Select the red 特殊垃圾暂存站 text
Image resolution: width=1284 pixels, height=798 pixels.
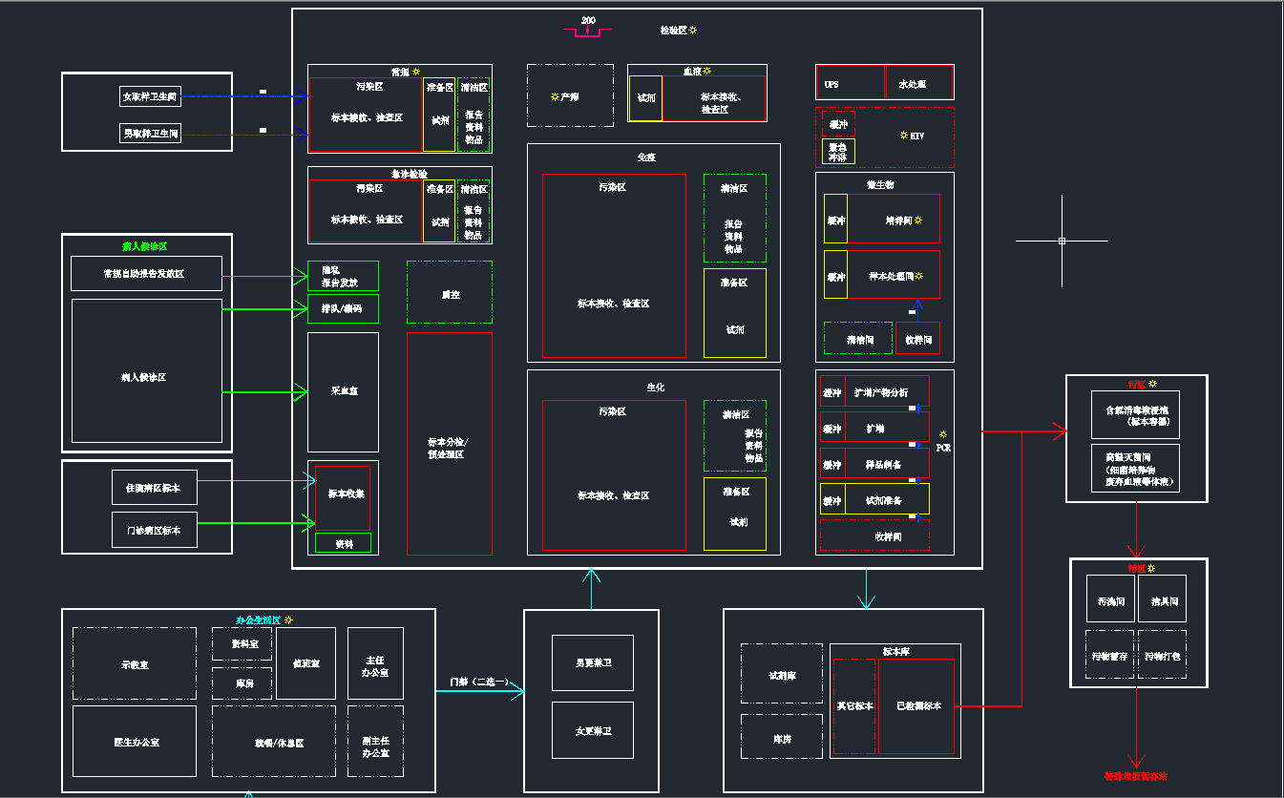coord(1136,777)
